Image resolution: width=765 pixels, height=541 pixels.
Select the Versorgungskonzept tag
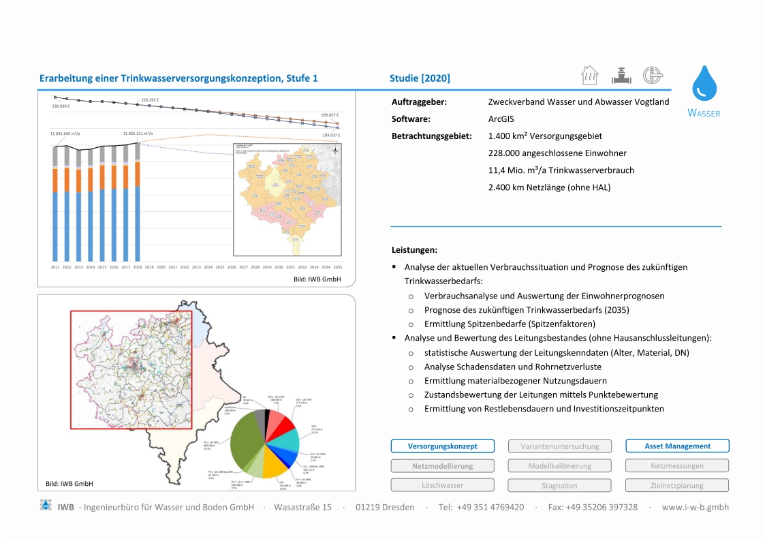point(442,446)
